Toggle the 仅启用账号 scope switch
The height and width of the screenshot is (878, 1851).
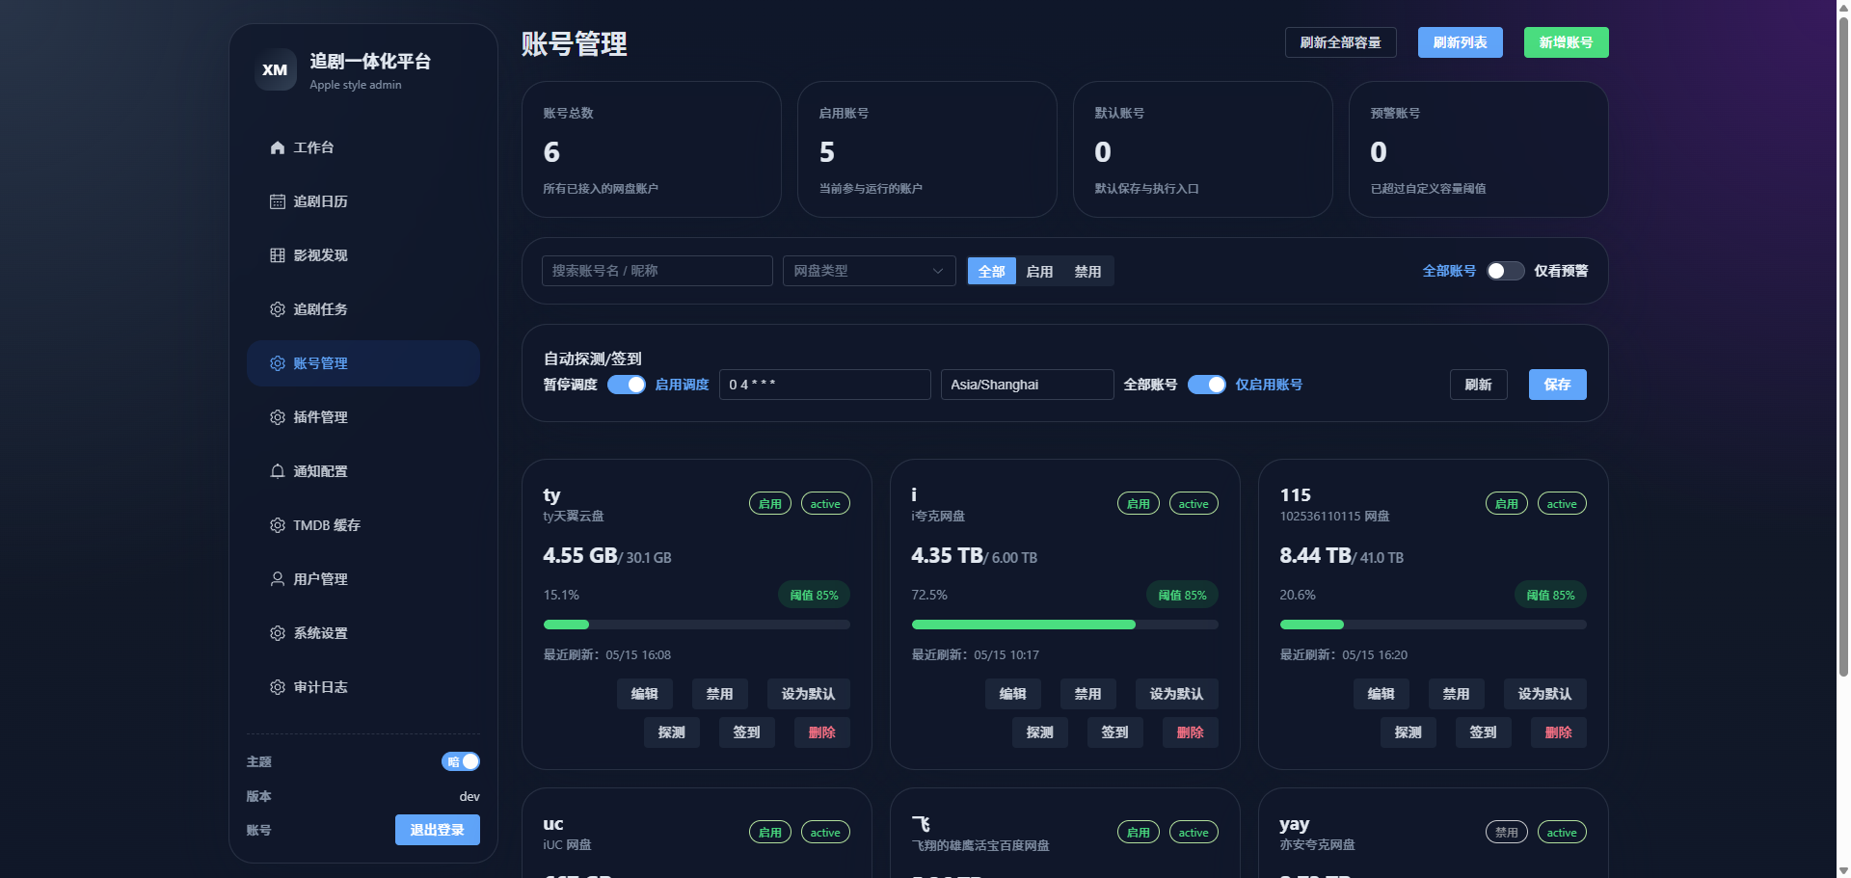(1207, 385)
